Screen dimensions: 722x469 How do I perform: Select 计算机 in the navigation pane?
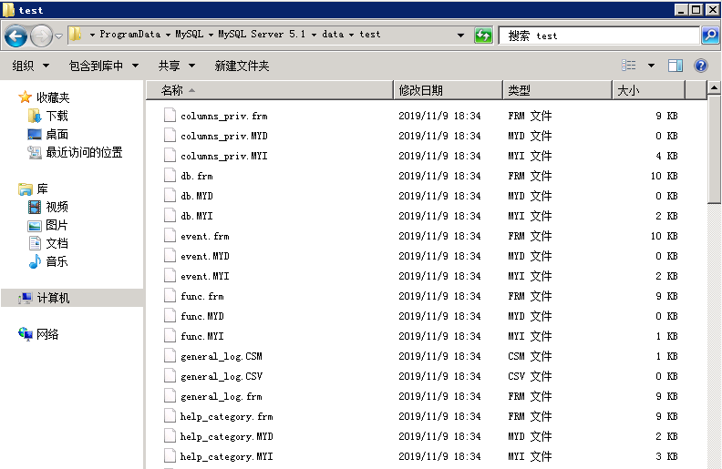(53, 298)
